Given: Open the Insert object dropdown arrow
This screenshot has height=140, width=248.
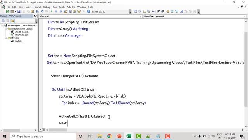Looking at the screenshot, I should coord(15,12).
